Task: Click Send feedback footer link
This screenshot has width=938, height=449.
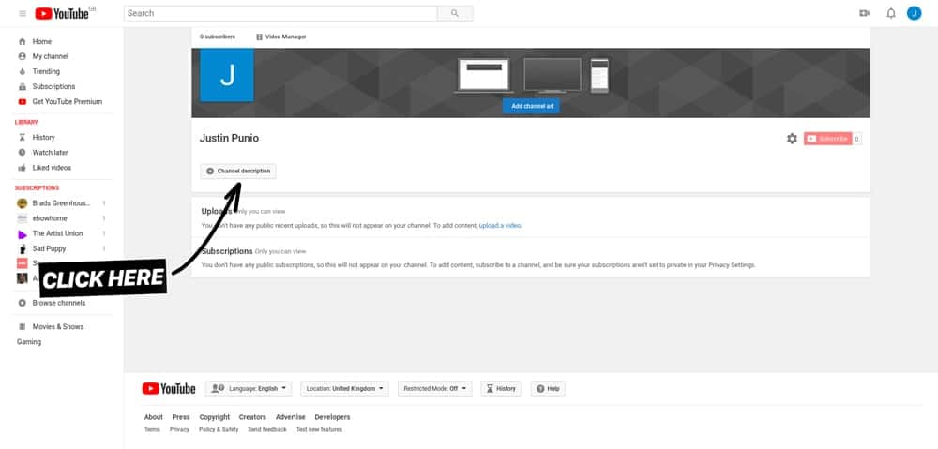Action: coord(267,430)
